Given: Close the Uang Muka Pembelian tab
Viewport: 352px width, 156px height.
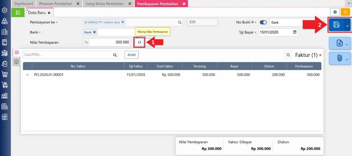Looking at the screenshot, I should click(x=130, y=4).
